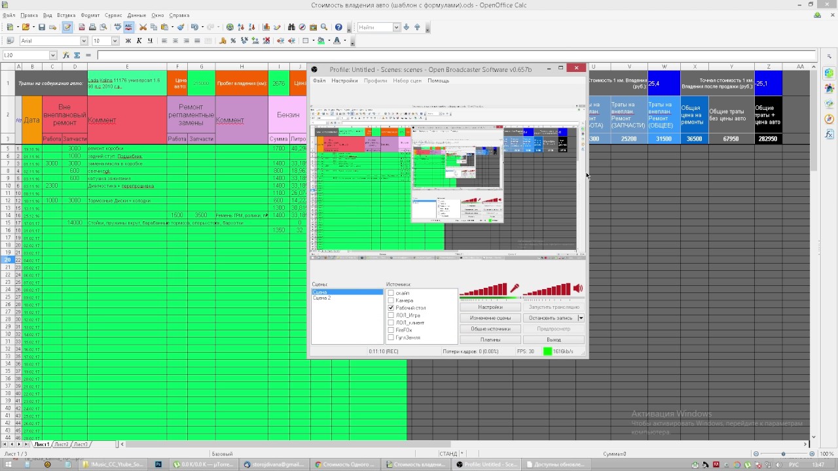
Task: Adjust the microphone volume slider in OBS
Action: pos(484,289)
